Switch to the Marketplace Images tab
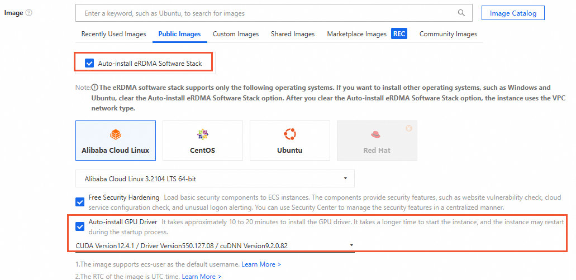Image resolution: width=576 pixels, height=280 pixels. coord(356,34)
